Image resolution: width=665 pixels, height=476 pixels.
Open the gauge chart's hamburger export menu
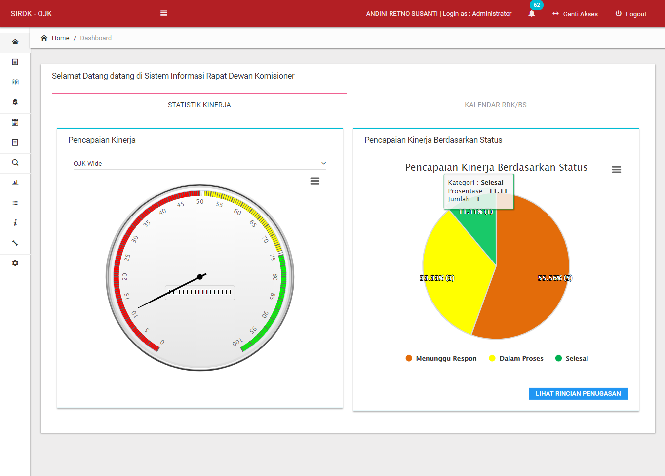pos(314,181)
